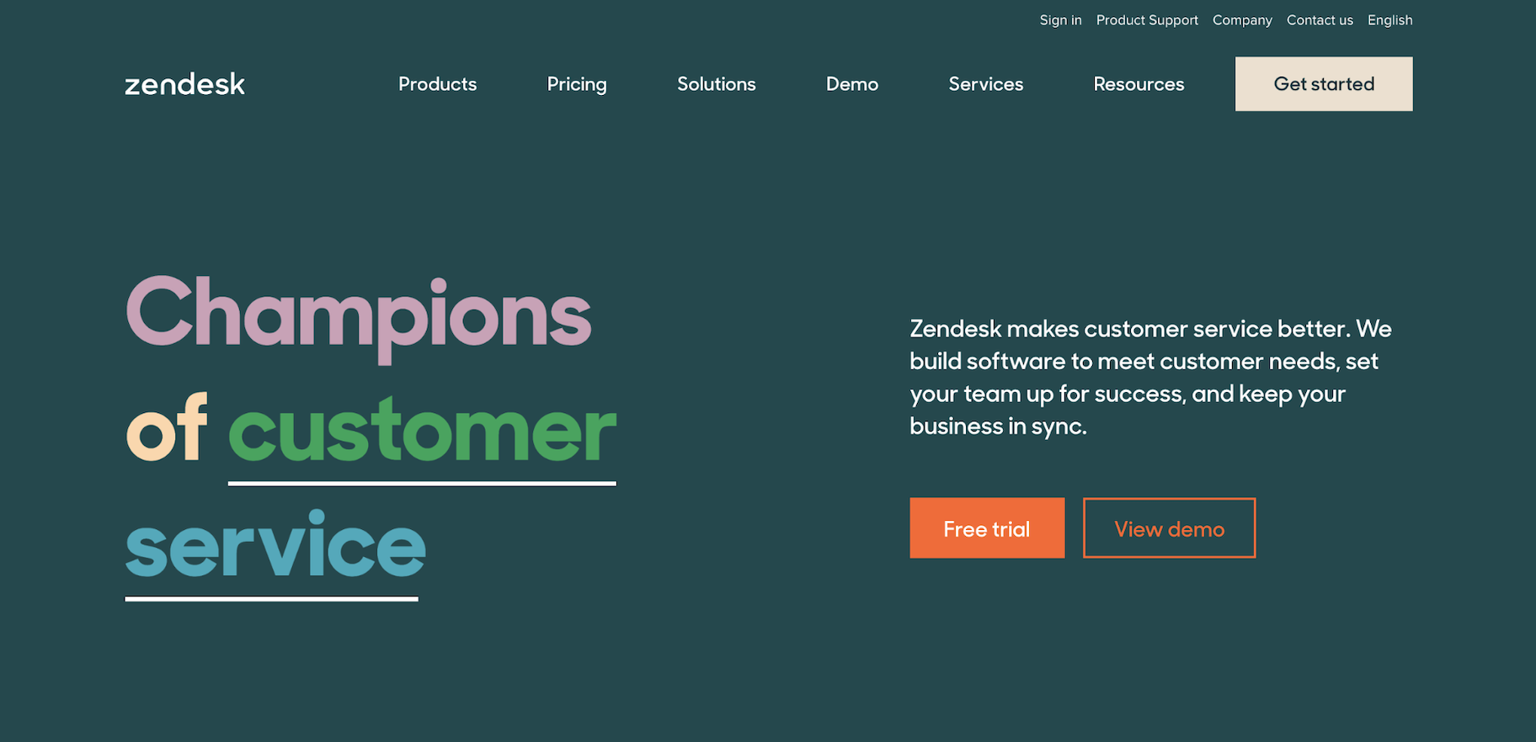Click the "Zendesk makes customer service better" paragraph

(1150, 377)
